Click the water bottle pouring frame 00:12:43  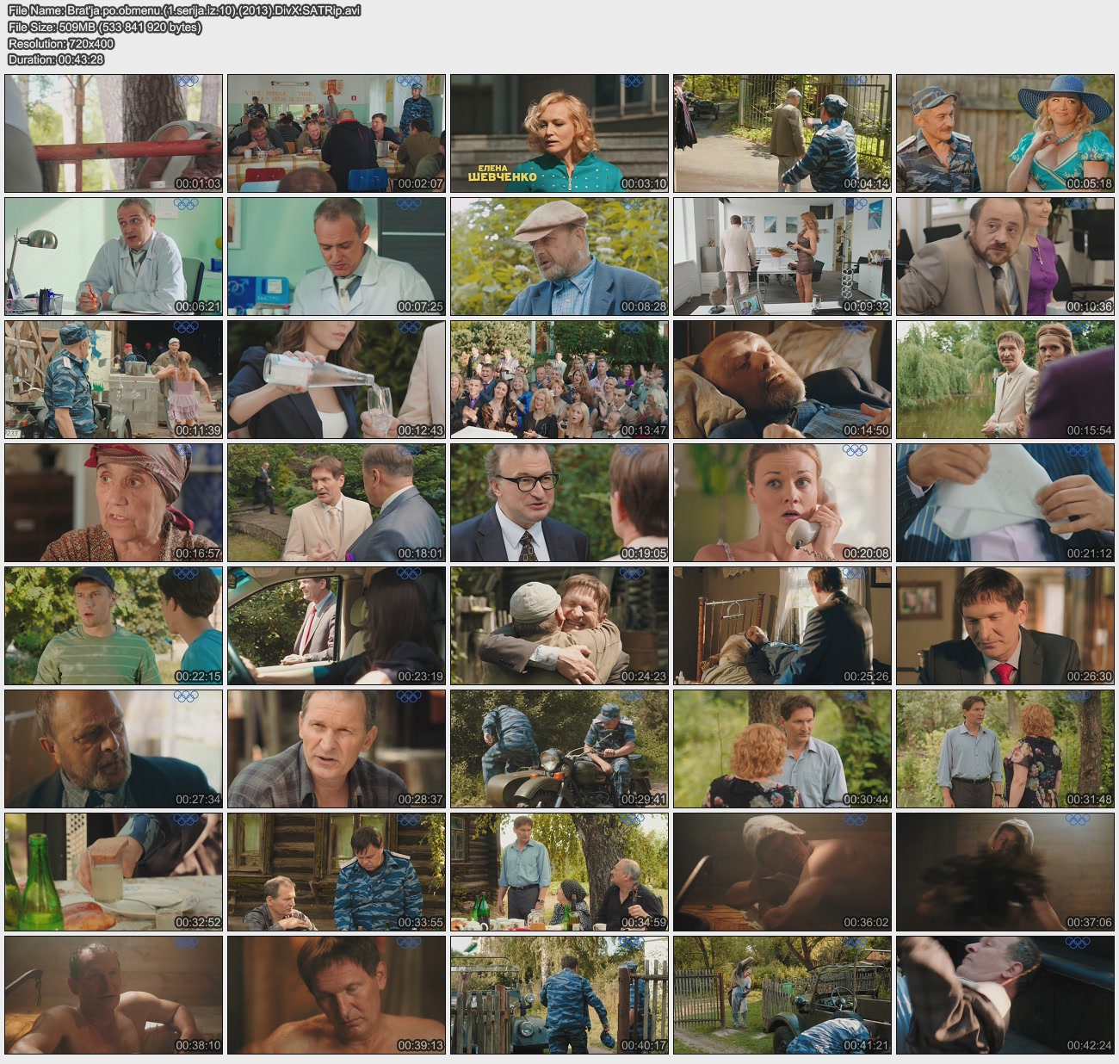[337, 380]
